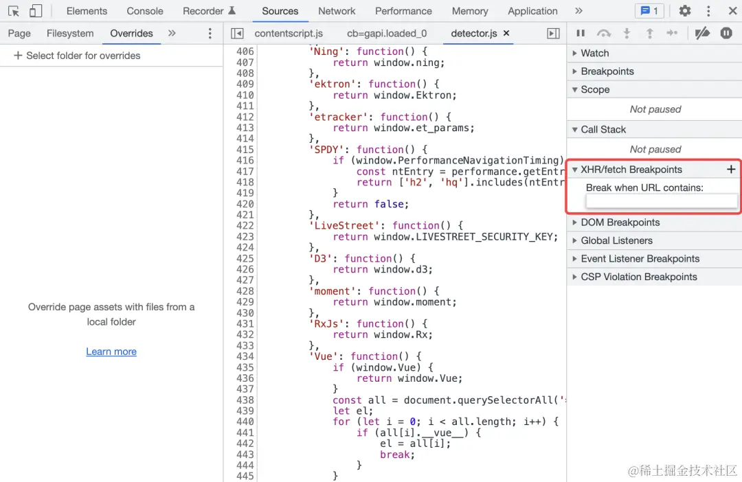Viewport: 742px width, 482px height.
Task: Activate the inspect element picker icon
Action: (x=13, y=10)
